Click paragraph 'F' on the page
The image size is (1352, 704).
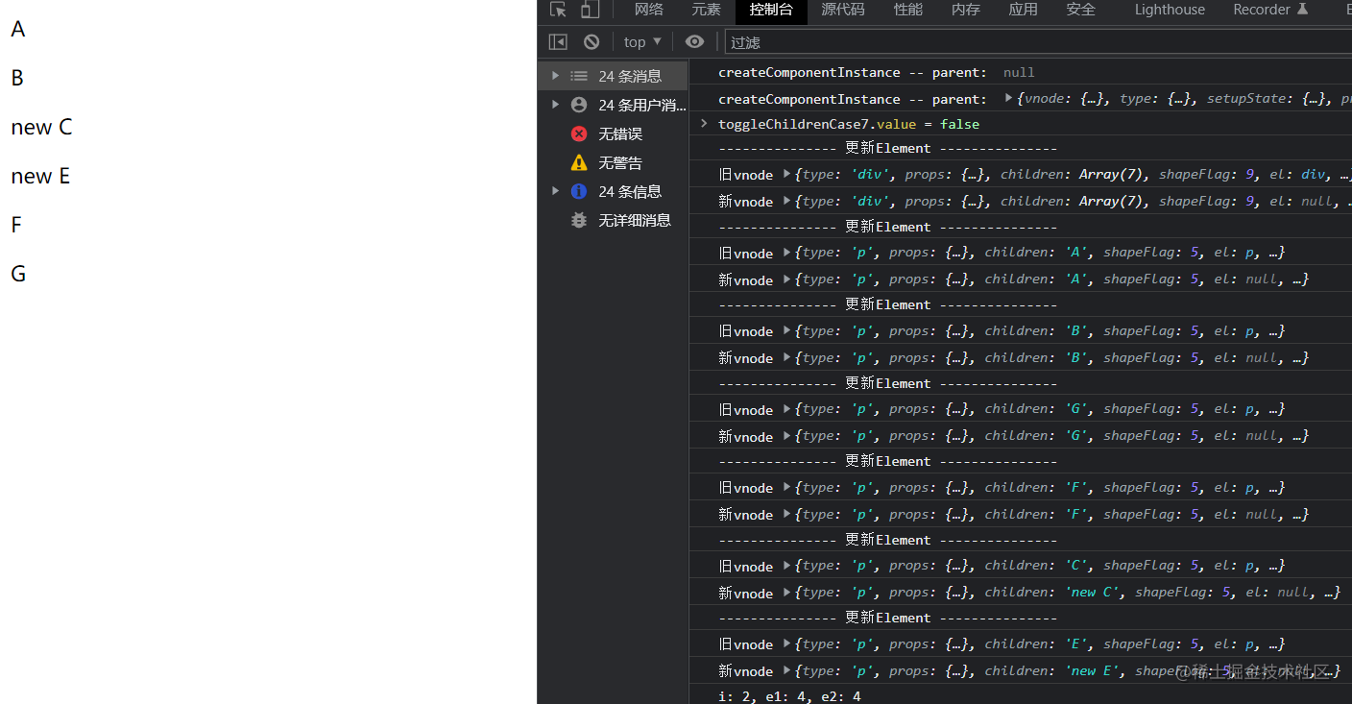pyautogui.click(x=16, y=225)
